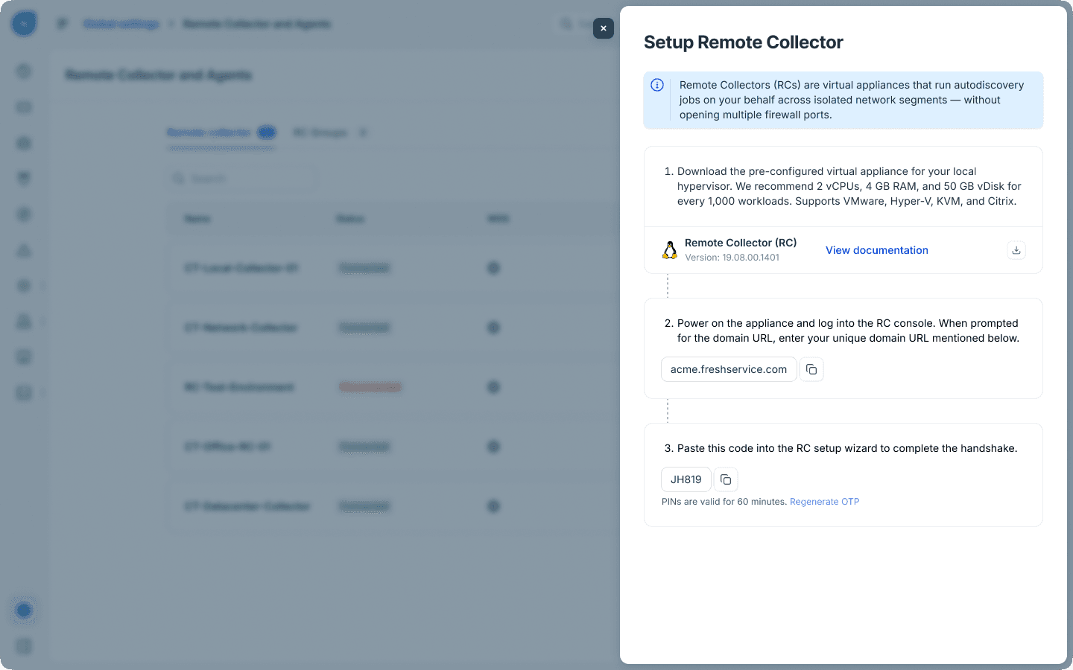
Task: Click the Linux penguin icon
Action: [x=670, y=250]
